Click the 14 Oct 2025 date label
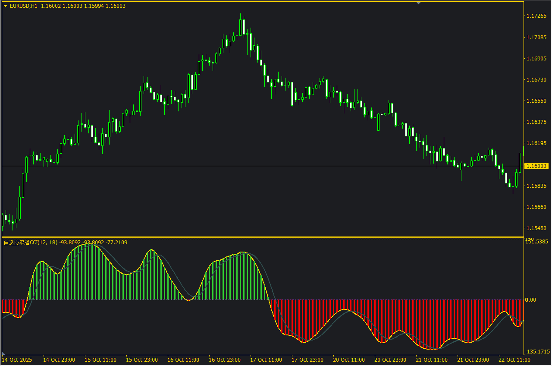Screen dimensions: 552x366 coord(17,360)
